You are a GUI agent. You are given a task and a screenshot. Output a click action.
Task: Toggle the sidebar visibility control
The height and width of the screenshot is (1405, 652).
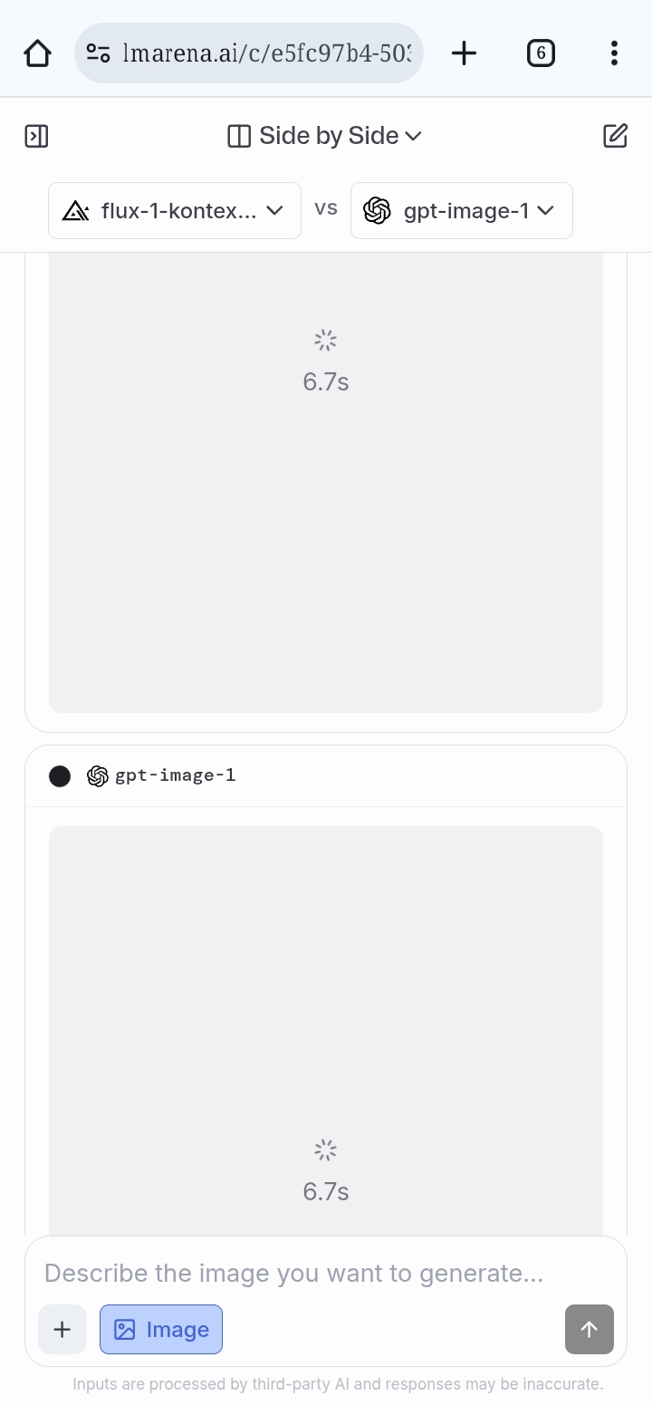[x=36, y=136]
